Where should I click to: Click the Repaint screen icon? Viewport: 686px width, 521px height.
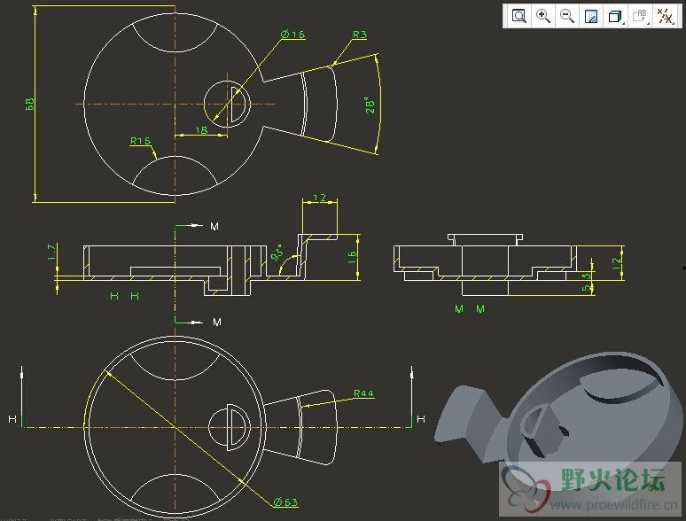(x=591, y=16)
